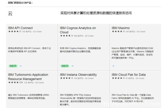Viewport: 162px width, 108px height.
Task: Open the IBM Maximo product title
Action: point(120,28)
